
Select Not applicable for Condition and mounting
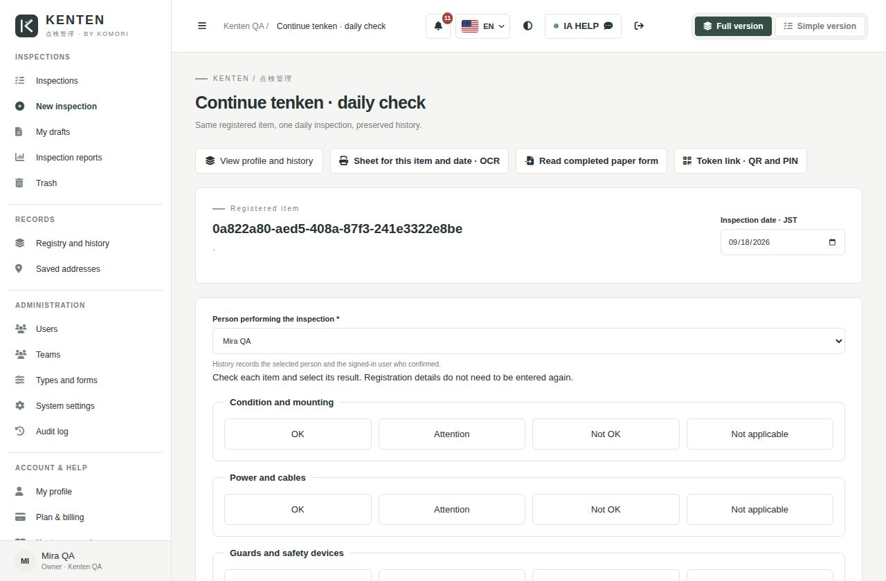(760, 434)
